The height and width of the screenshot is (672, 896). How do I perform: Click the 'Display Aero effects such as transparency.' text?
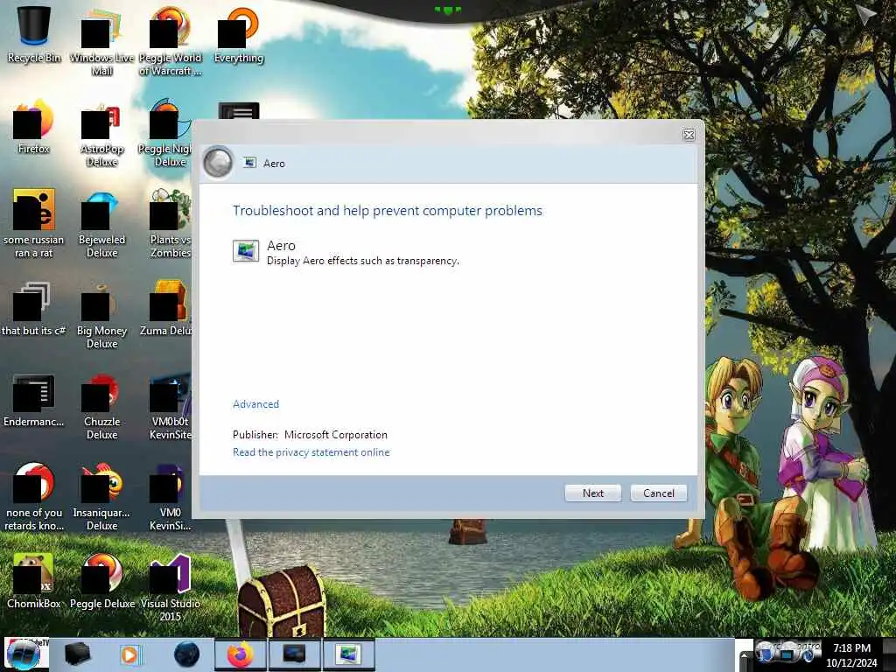point(363,261)
